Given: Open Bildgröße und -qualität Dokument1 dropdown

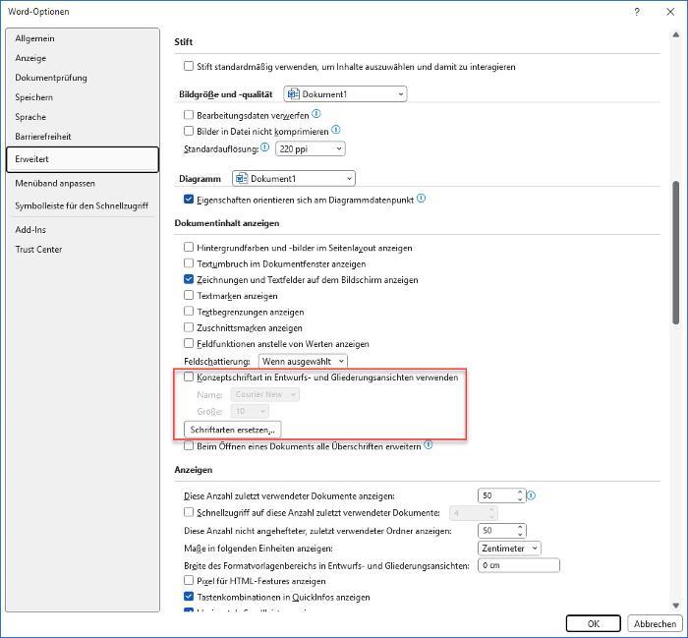Looking at the screenshot, I should 345,94.
